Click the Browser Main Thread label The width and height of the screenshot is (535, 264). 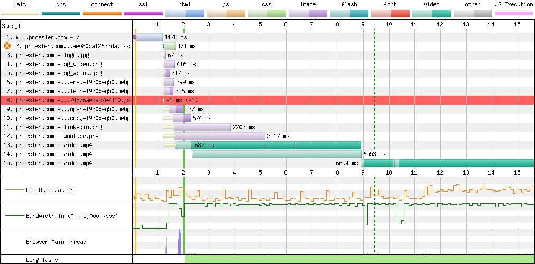55,242
